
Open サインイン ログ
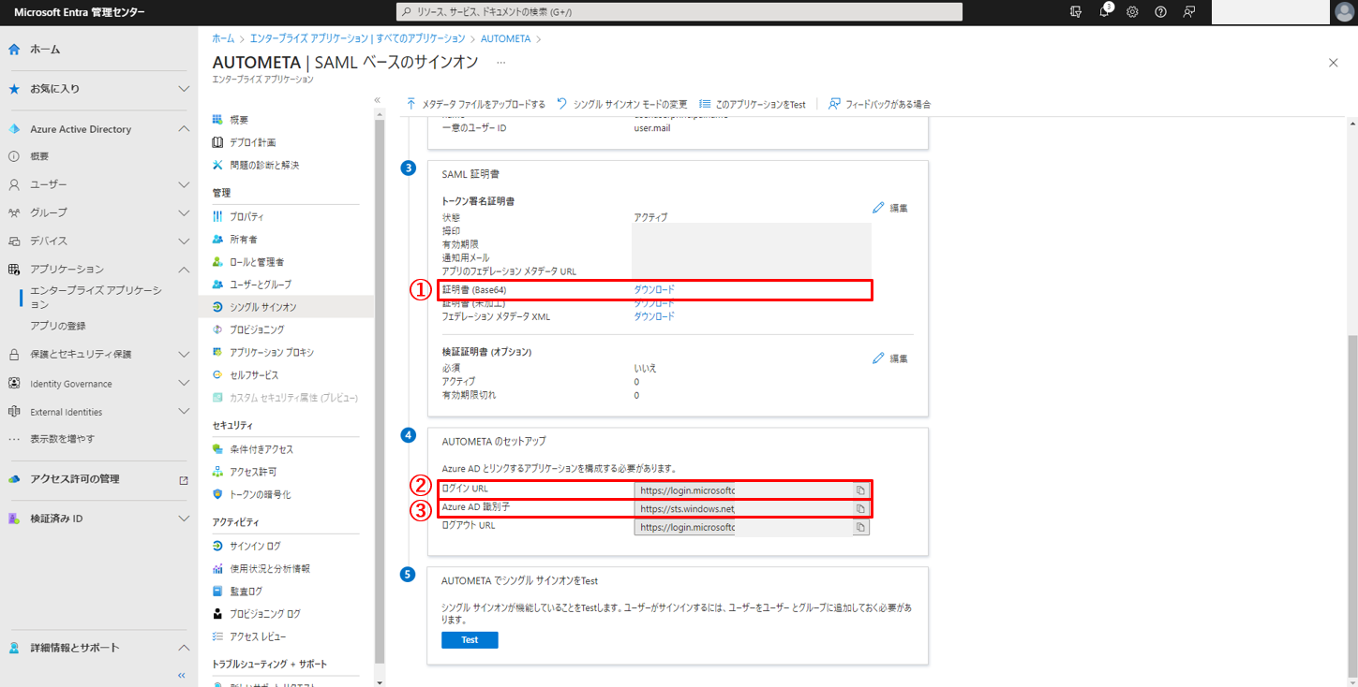(x=255, y=546)
